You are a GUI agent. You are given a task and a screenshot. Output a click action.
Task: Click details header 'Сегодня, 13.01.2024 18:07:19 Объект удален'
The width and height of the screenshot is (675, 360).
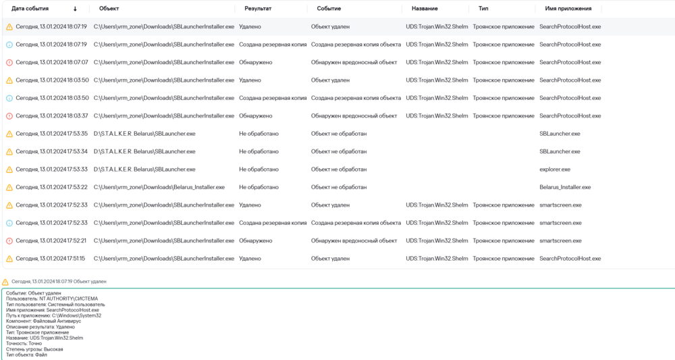coord(59,282)
